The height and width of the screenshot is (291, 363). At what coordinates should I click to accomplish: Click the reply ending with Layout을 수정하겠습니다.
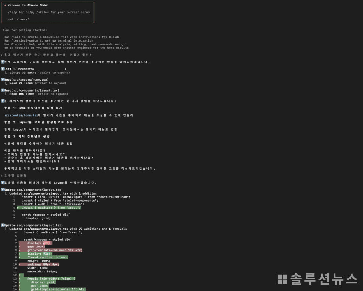point(50,183)
